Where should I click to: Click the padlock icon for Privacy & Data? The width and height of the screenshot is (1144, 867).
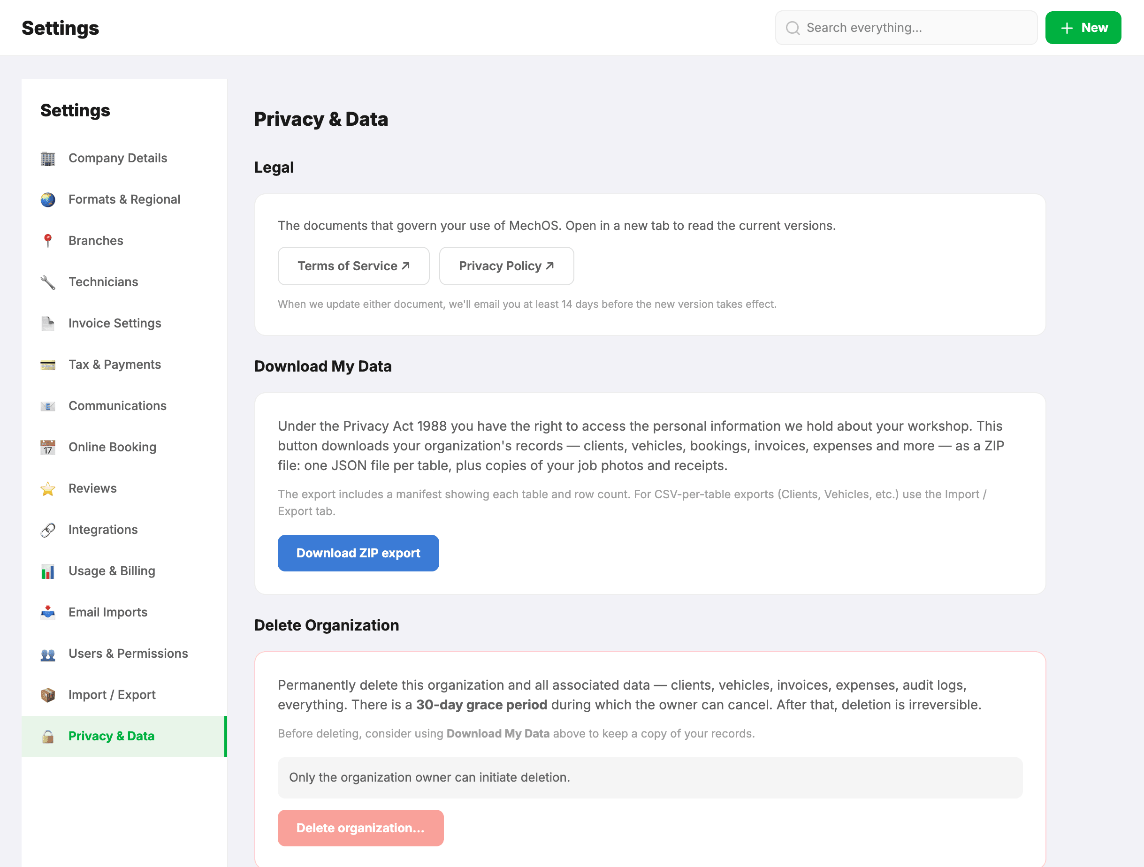[47, 737]
